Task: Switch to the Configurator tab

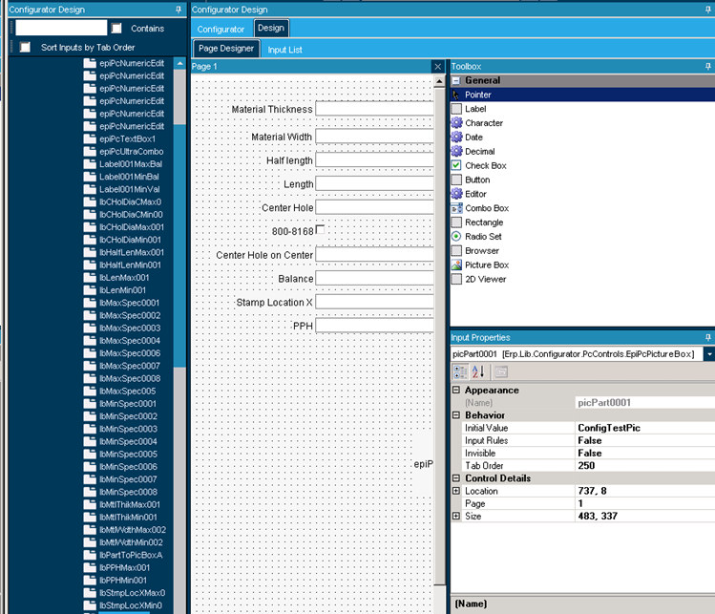Action: click(221, 29)
